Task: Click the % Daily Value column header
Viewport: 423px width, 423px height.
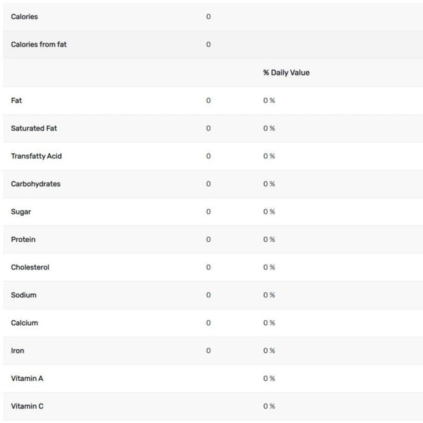Action: click(286, 73)
